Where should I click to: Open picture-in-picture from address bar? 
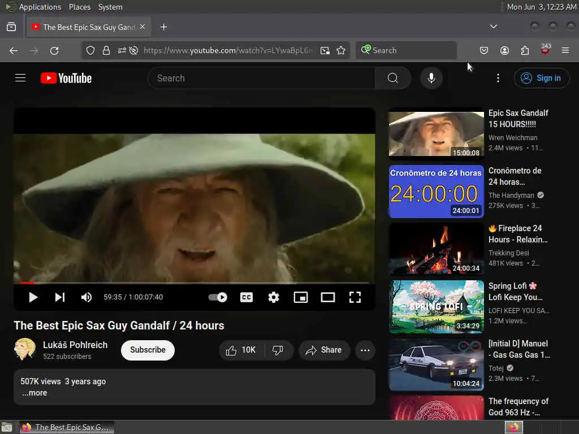coord(325,50)
